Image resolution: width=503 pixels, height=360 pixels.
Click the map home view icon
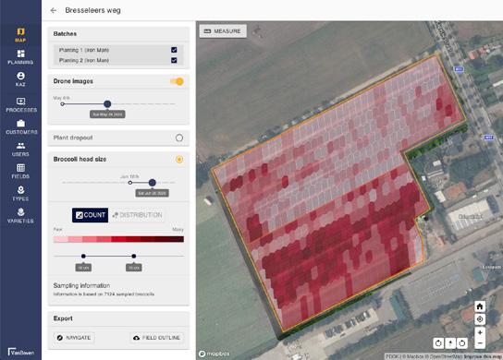[480, 306]
